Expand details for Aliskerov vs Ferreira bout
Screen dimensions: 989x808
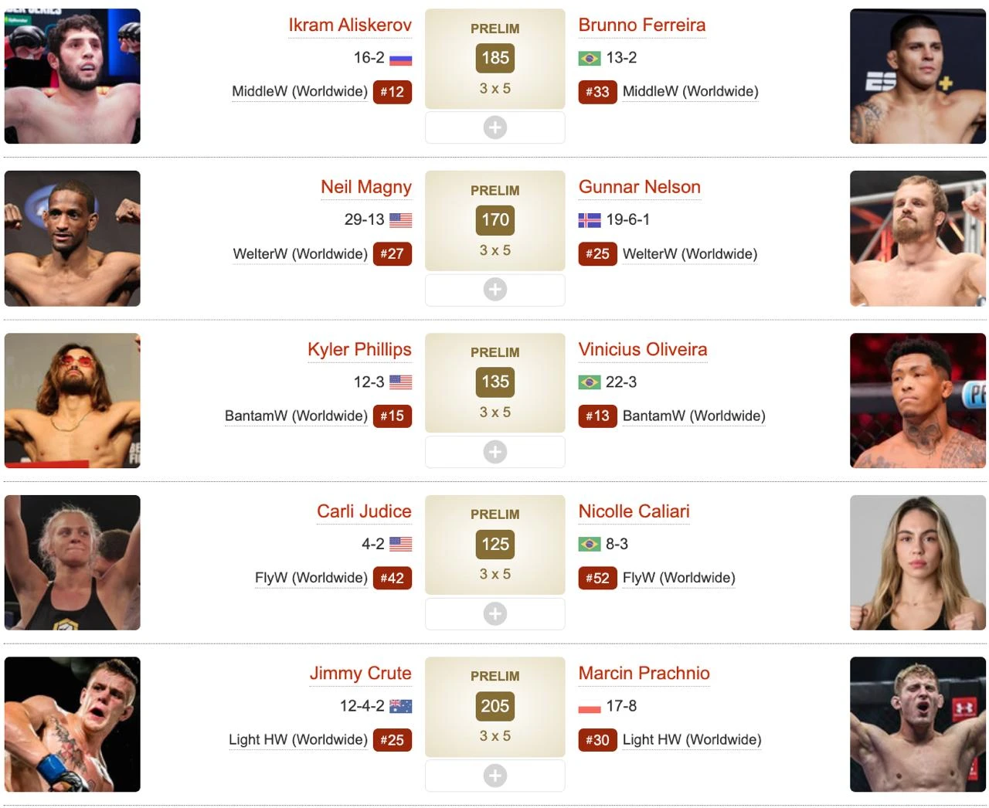pyautogui.click(x=494, y=127)
